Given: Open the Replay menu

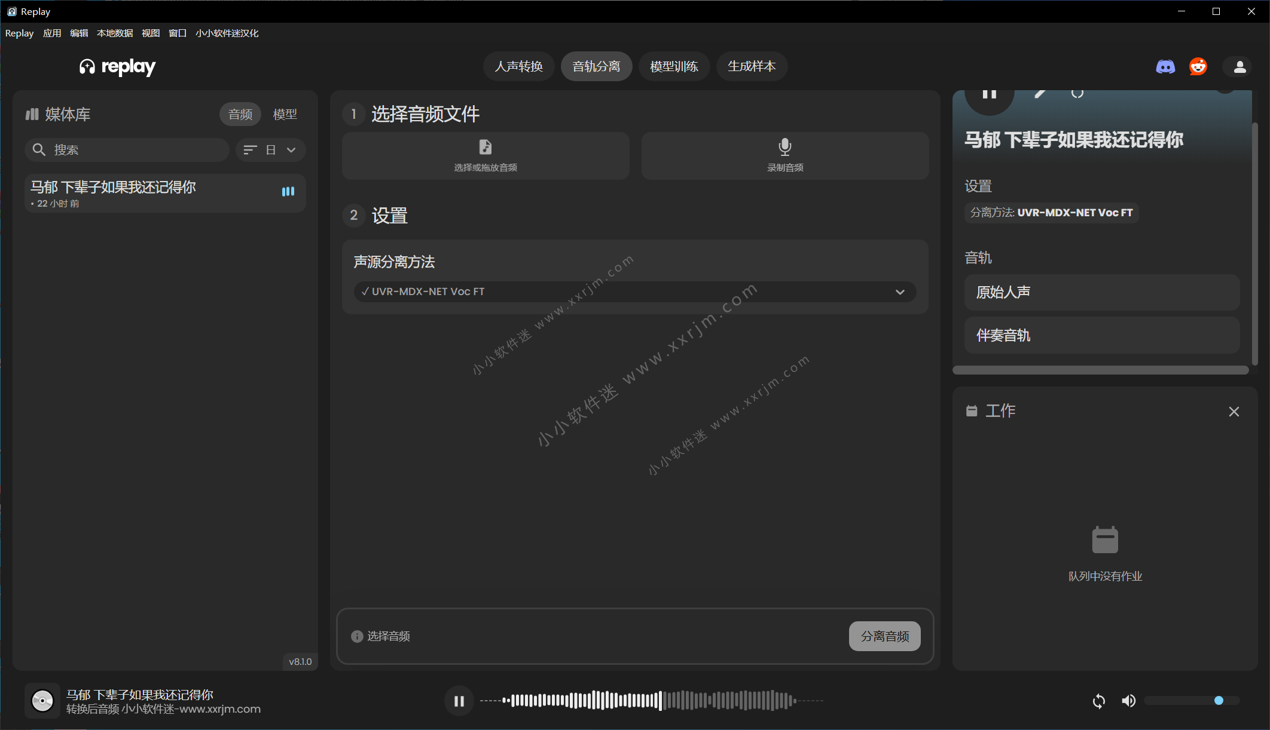Looking at the screenshot, I should [x=19, y=33].
